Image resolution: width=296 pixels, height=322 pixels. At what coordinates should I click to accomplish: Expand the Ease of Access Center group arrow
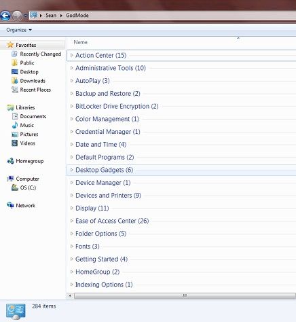point(72,221)
